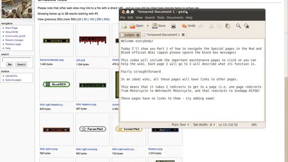288x162 pixels.
Task: Show 500 results per page link
Action: pyautogui.click(x=106, y=19)
